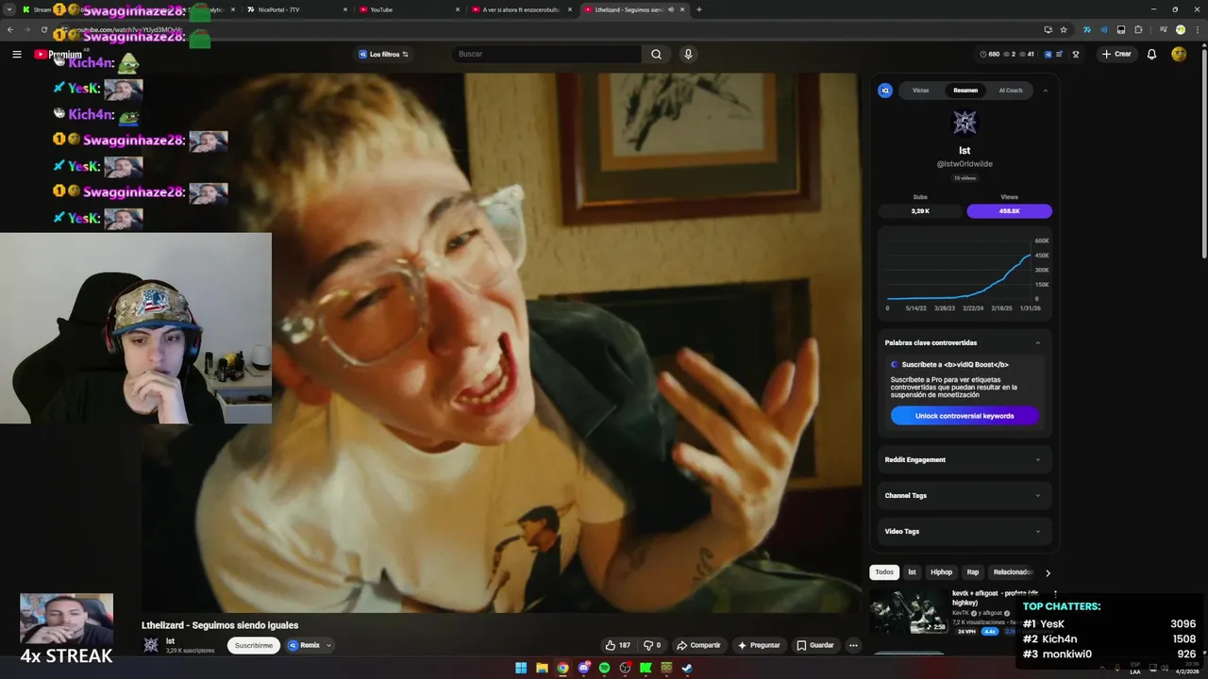Expand the Channel Tags section
The image size is (1208, 679).
[963, 495]
